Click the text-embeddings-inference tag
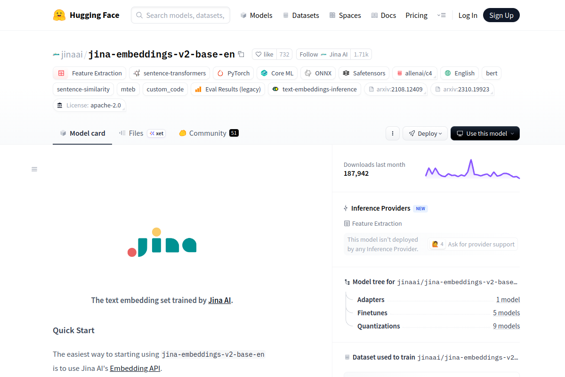 click(314, 89)
